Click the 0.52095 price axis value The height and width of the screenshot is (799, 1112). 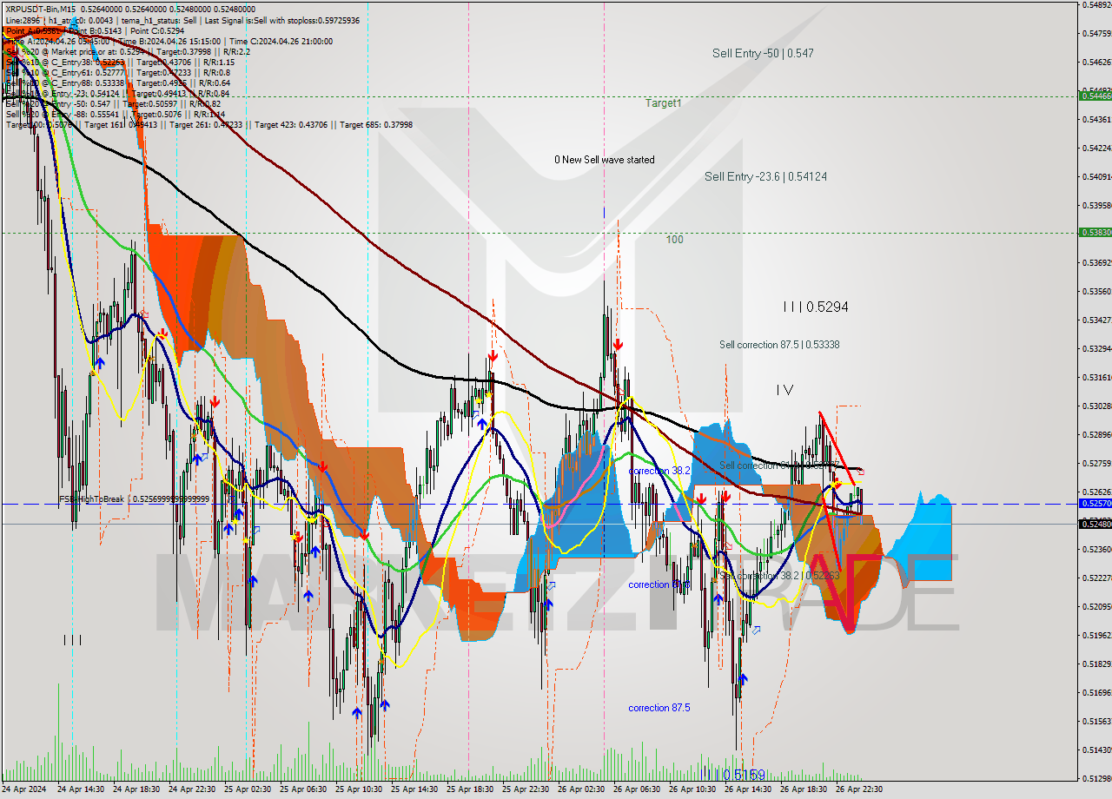click(1095, 606)
